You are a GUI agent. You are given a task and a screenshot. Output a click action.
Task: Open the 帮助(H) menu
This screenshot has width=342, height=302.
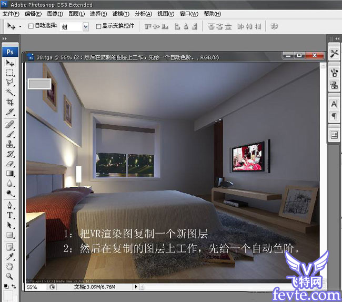212,14
